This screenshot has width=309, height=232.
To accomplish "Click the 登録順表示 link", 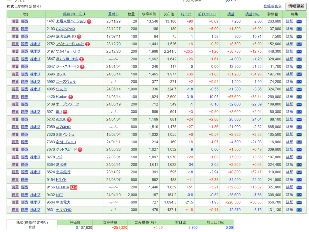I will [272, 6].
